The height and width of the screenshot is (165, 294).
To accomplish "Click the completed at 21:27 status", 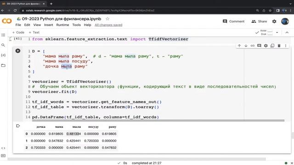I will [x=147, y=163].
